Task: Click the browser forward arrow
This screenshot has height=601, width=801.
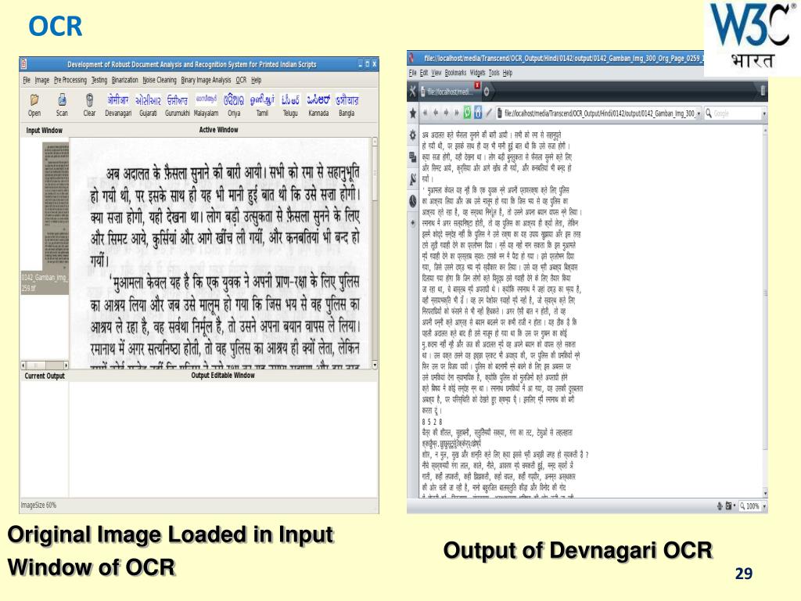Action: point(446,113)
